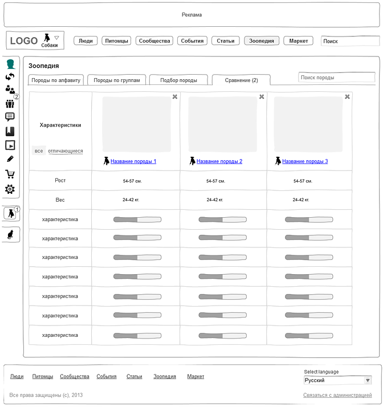Click the Рост row label
Screen dimensions: 383x407
click(x=60, y=180)
